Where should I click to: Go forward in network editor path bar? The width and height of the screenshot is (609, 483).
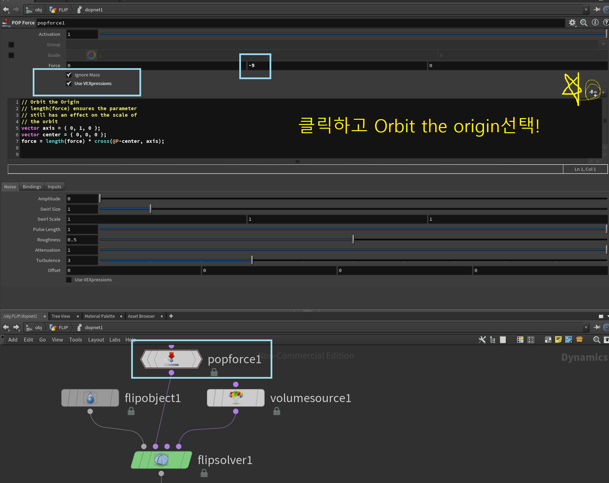pos(16,327)
